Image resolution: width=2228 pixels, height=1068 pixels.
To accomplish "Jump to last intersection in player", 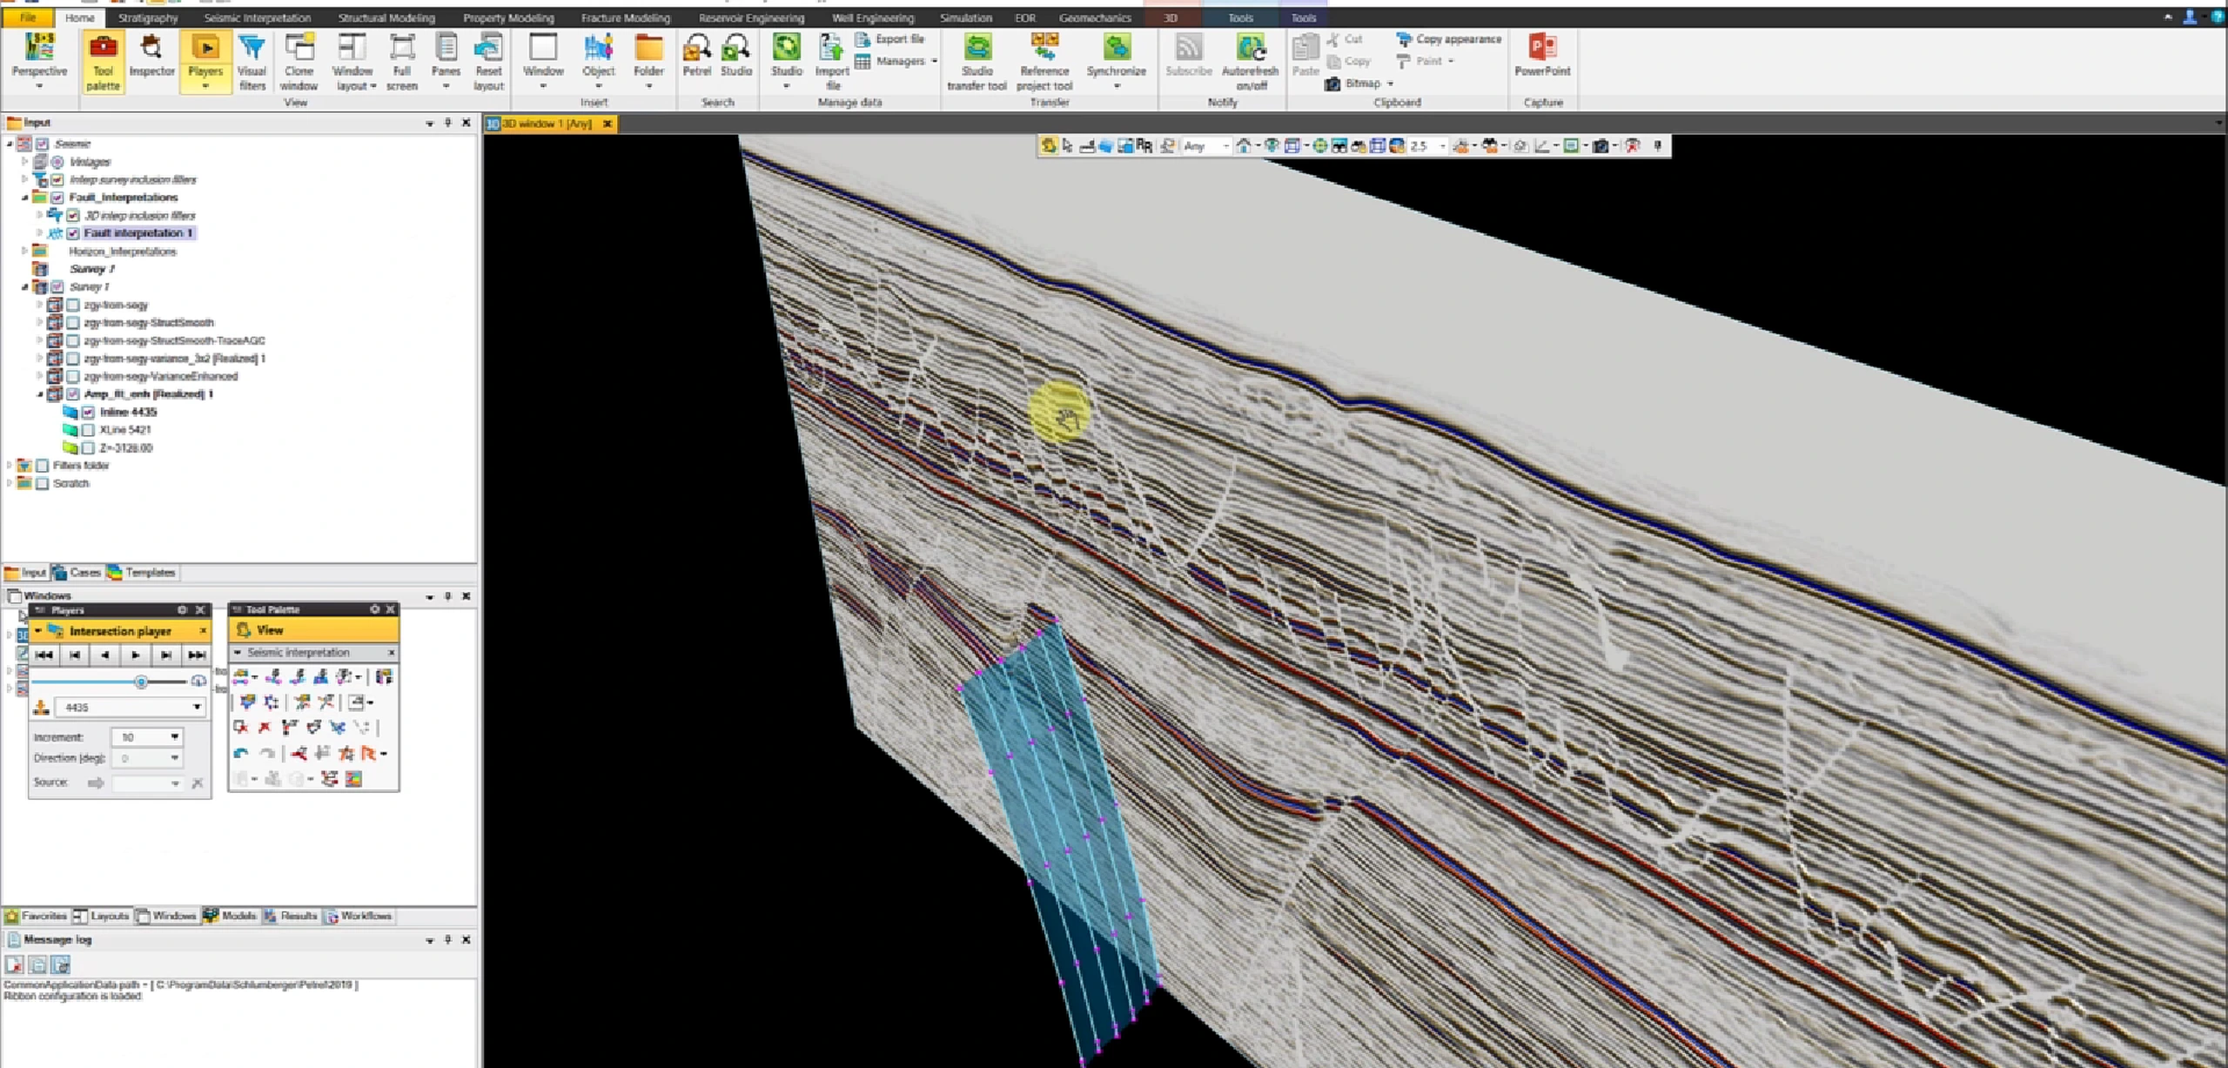I will [197, 655].
